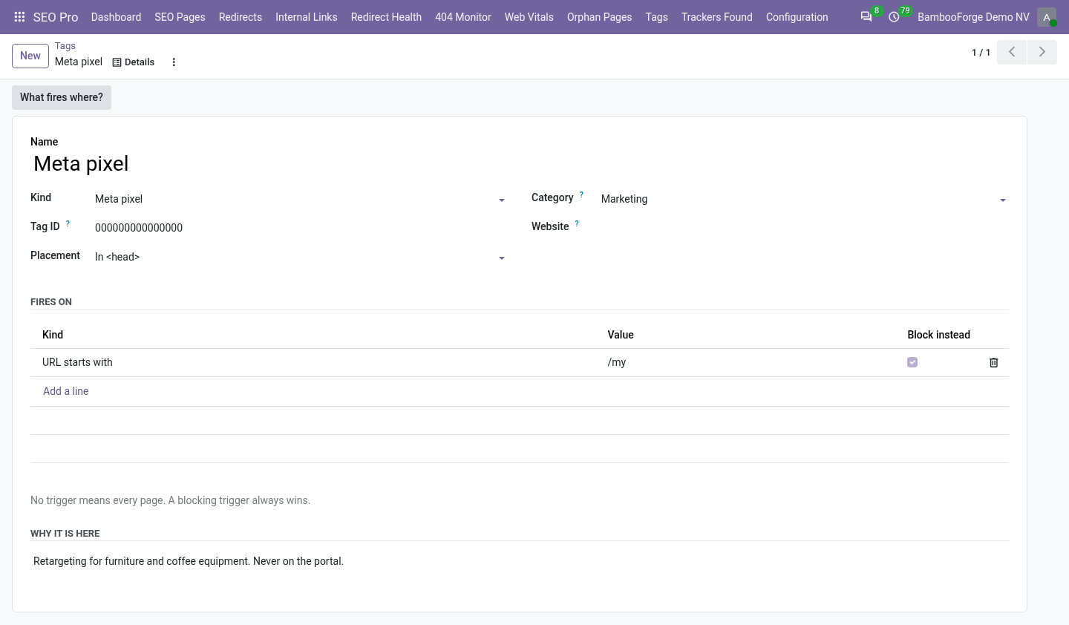This screenshot has height=625, width=1069.
Task: Delete the URL starts with trigger row
Action: [x=994, y=363]
